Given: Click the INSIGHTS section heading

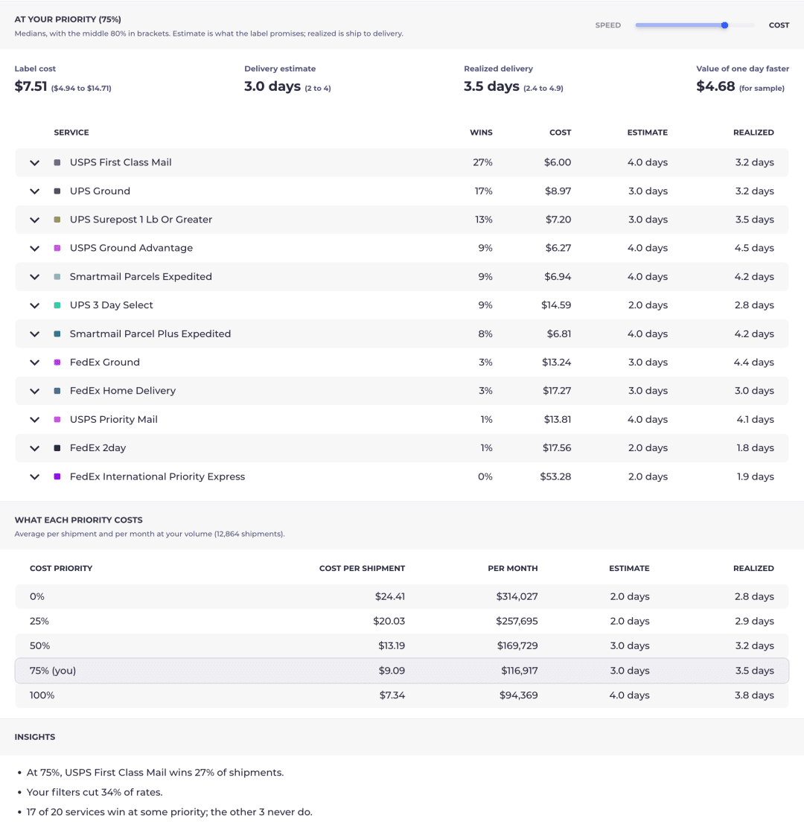Looking at the screenshot, I should pyautogui.click(x=35, y=738).
